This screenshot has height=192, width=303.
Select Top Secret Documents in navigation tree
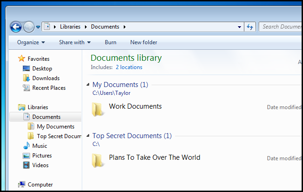click(59, 136)
